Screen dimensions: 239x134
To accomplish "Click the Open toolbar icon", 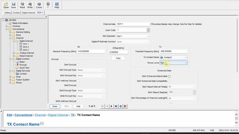I will tap(6, 5).
